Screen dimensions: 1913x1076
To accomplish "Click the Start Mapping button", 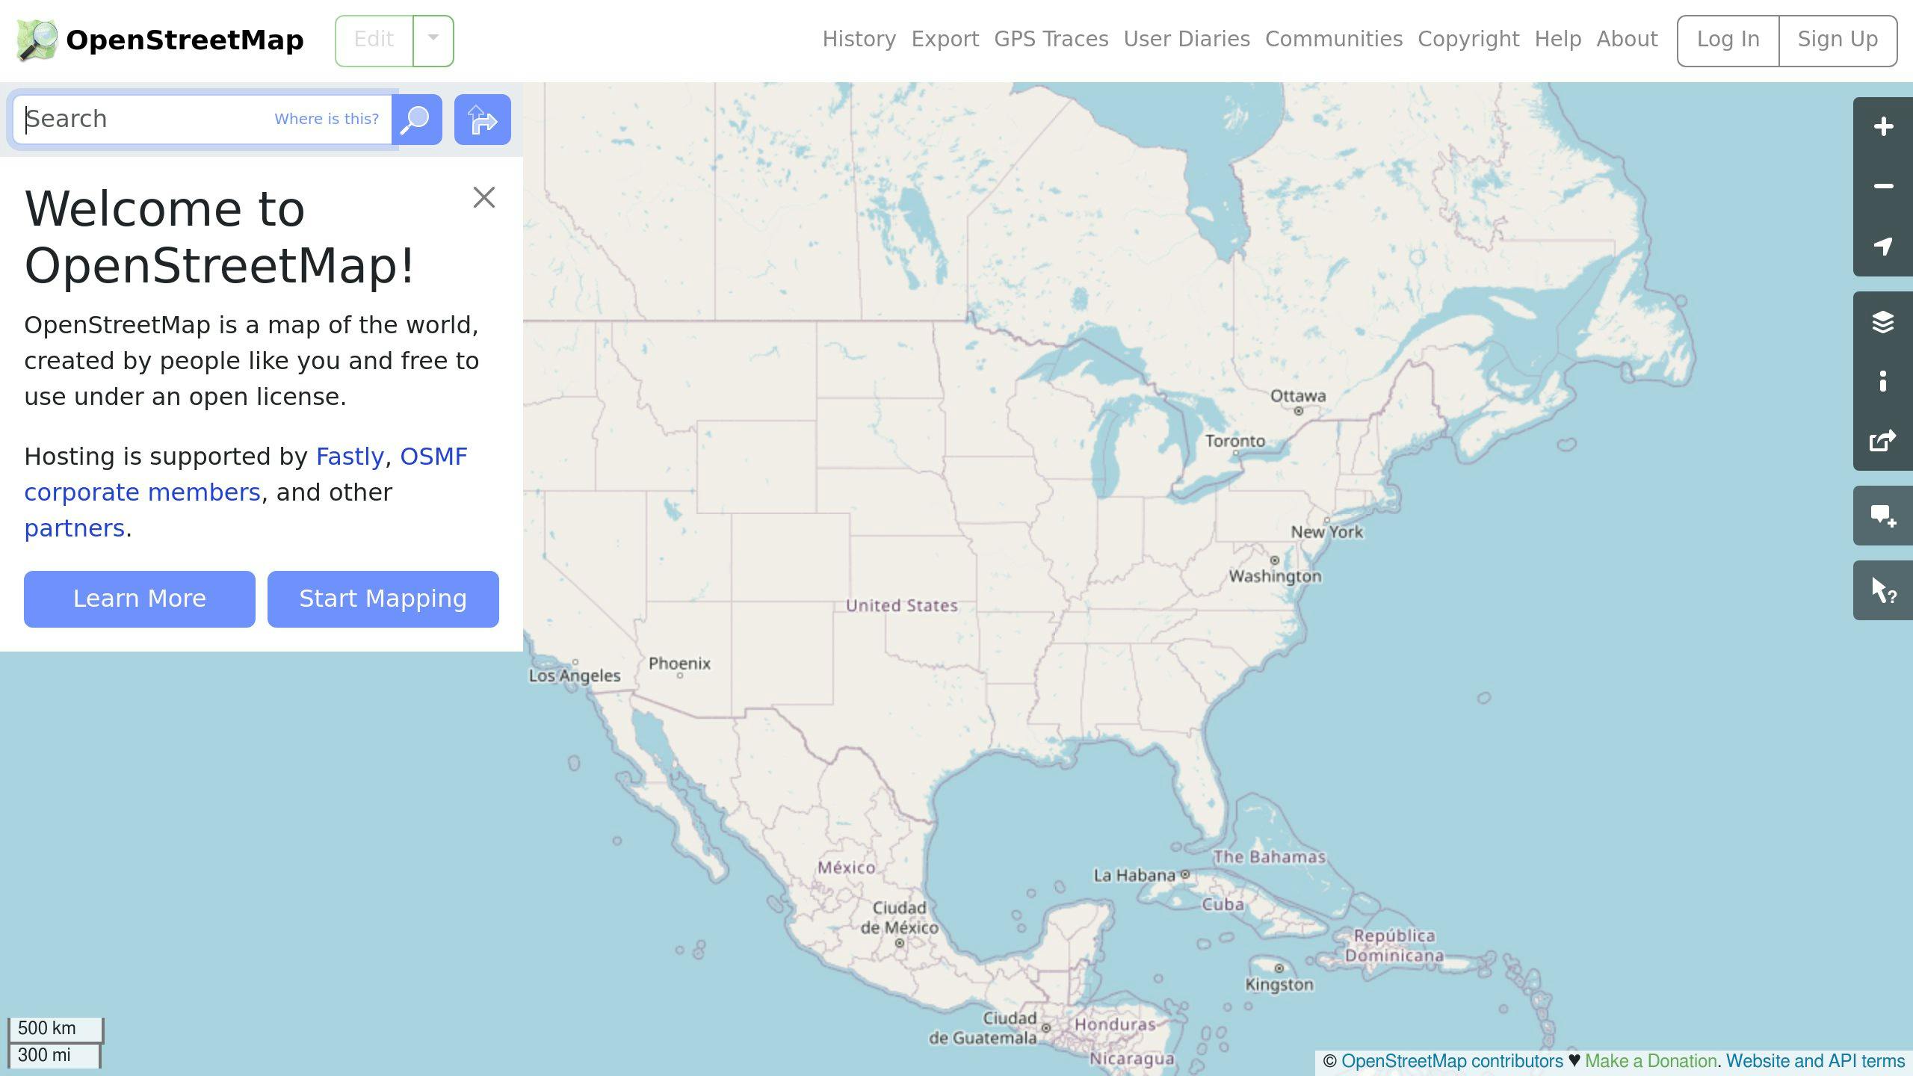I will [383, 599].
